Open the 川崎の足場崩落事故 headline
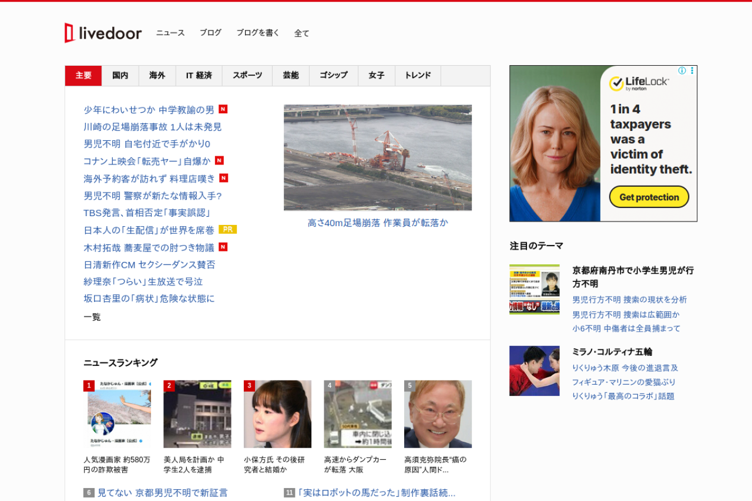 153,127
